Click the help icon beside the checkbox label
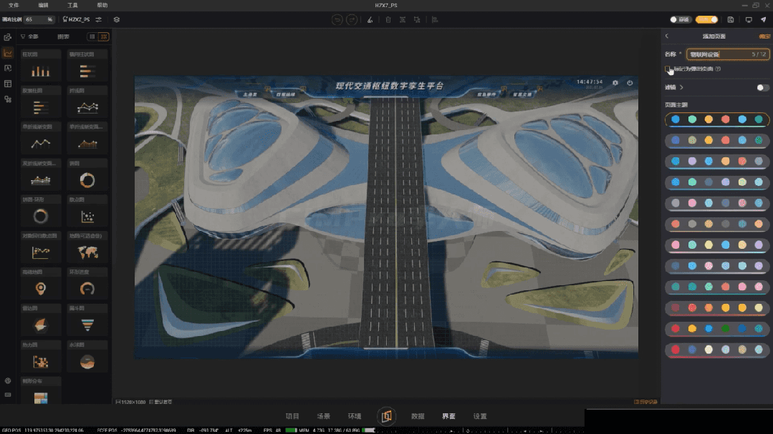The width and height of the screenshot is (773, 434). point(718,69)
